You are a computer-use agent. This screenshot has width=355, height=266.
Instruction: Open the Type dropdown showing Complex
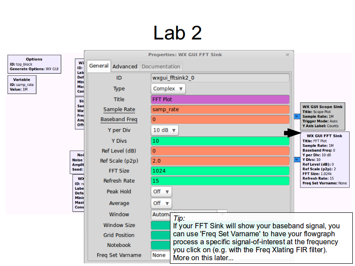[x=169, y=89]
